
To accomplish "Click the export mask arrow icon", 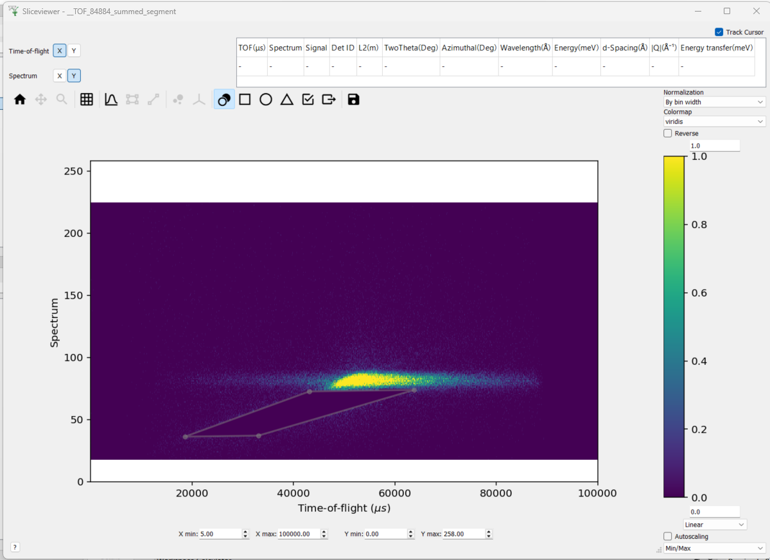I will click(x=329, y=100).
